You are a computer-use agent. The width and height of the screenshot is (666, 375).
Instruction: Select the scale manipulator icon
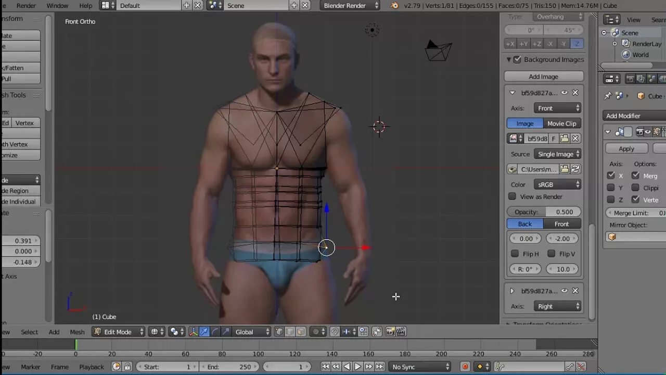[x=226, y=332]
